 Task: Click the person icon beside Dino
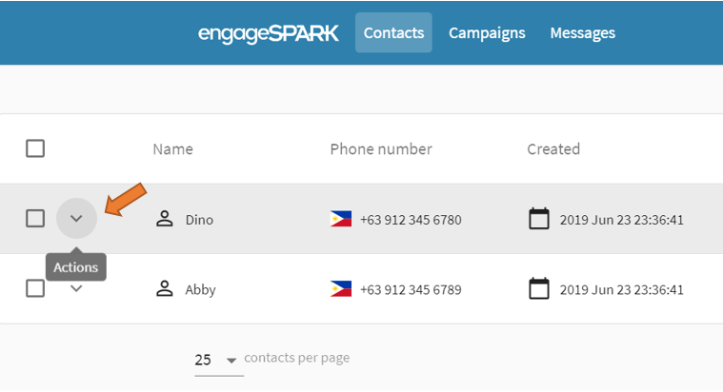tap(165, 220)
